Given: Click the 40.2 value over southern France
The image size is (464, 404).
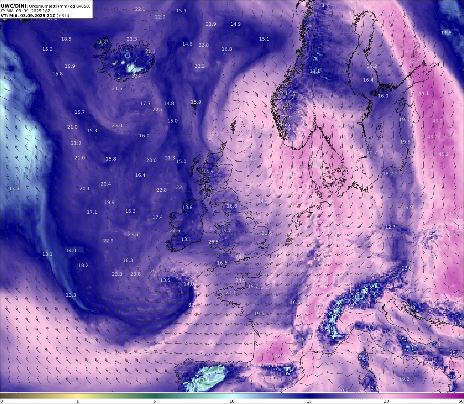Looking at the screenshot, I should point(280,356).
